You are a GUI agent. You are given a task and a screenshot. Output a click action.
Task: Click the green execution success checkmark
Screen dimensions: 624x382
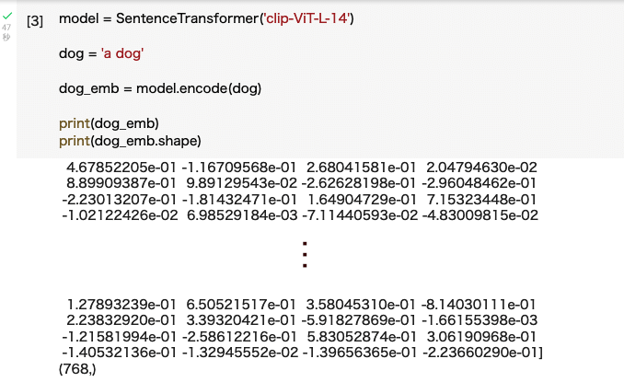click(7, 16)
